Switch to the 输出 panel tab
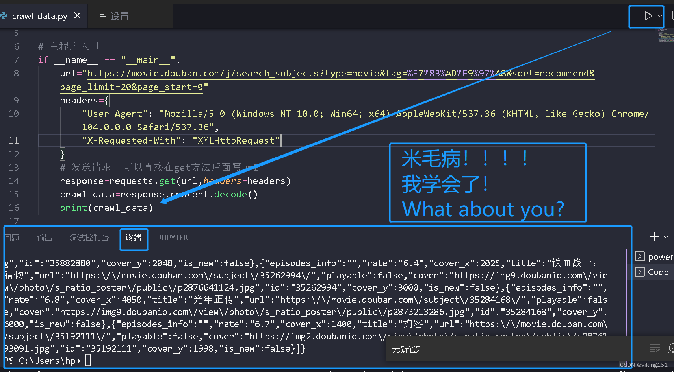Image resolution: width=674 pixels, height=372 pixels. pyautogui.click(x=44, y=237)
